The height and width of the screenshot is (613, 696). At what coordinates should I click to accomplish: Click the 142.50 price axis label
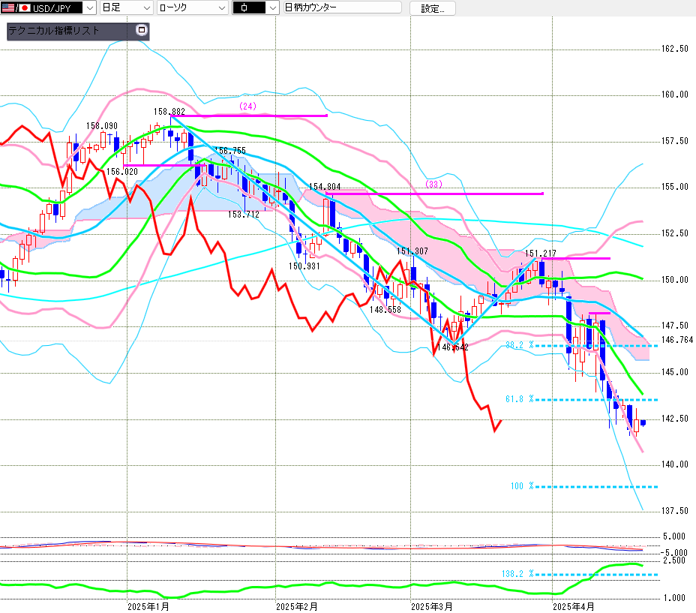(x=675, y=419)
